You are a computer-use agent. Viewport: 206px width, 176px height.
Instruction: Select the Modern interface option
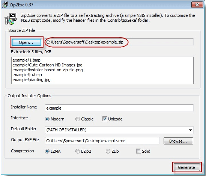[x=47, y=119]
